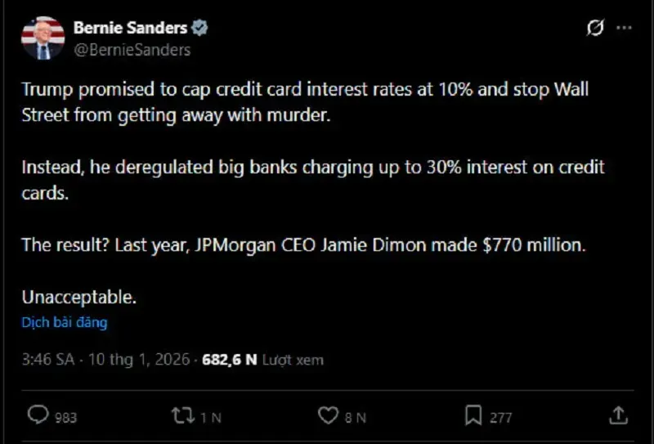Click the Dịch bài đăng translate link
Image resolution: width=654 pixels, height=444 pixels.
[x=65, y=322]
